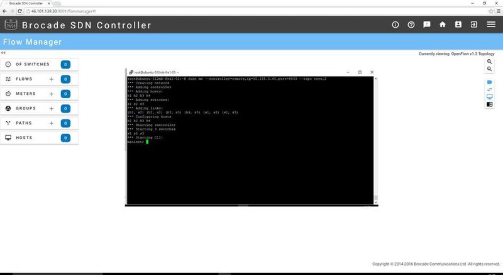Screen dimensions: 503x275
Task: Zoom out of the topology
Action: pos(489,69)
